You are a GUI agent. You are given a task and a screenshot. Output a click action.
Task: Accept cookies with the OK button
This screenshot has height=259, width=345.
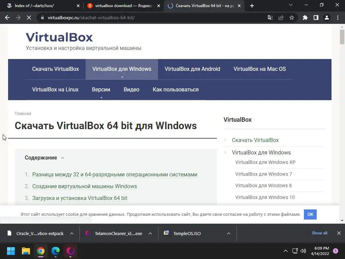[310, 214]
